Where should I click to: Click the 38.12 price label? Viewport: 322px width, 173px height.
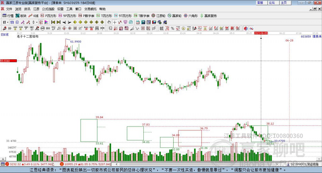(270, 124)
